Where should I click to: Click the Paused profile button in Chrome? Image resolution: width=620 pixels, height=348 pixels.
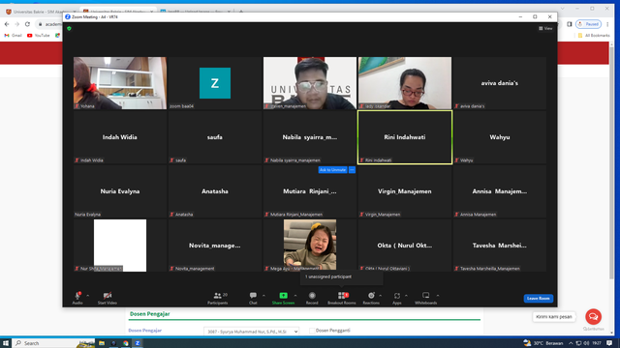588,24
